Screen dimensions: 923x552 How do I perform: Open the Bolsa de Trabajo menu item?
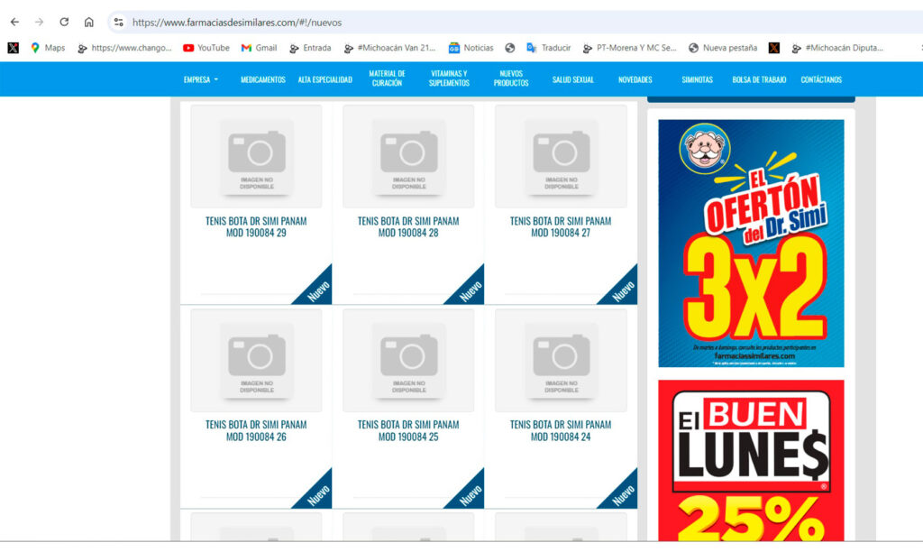[x=759, y=79]
